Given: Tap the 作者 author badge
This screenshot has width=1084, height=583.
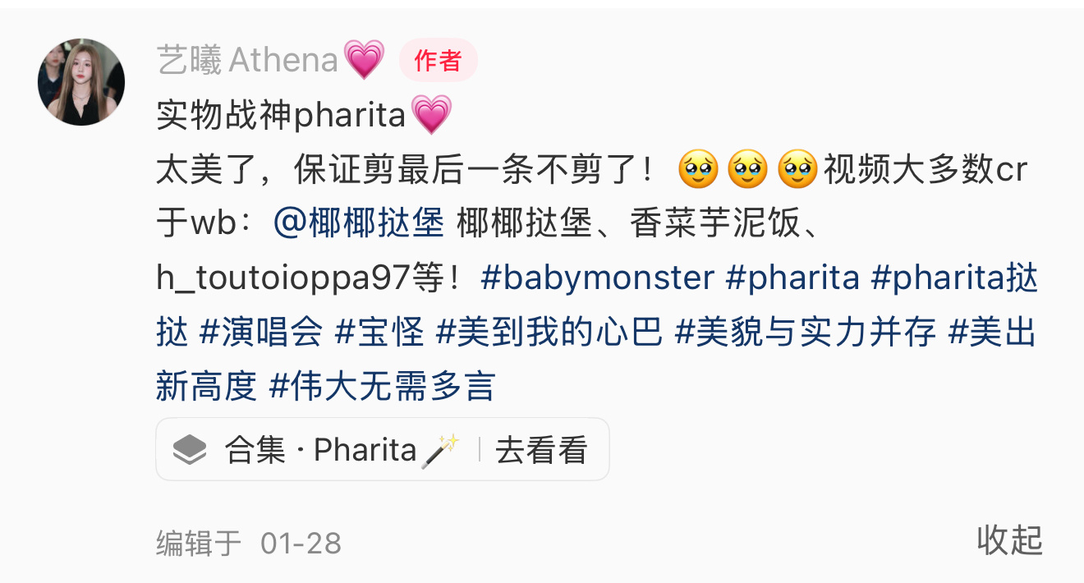Looking at the screenshot, I should pos(438,60).
